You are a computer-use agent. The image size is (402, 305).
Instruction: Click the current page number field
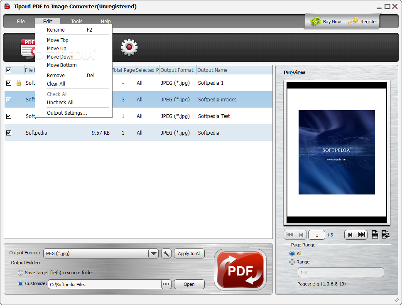pos(316,235)
